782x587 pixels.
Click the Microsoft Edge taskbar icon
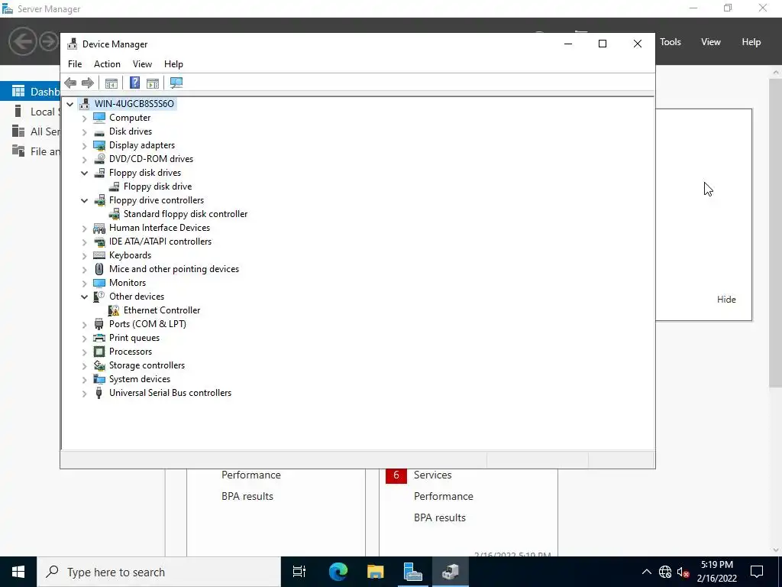point(338,572)
